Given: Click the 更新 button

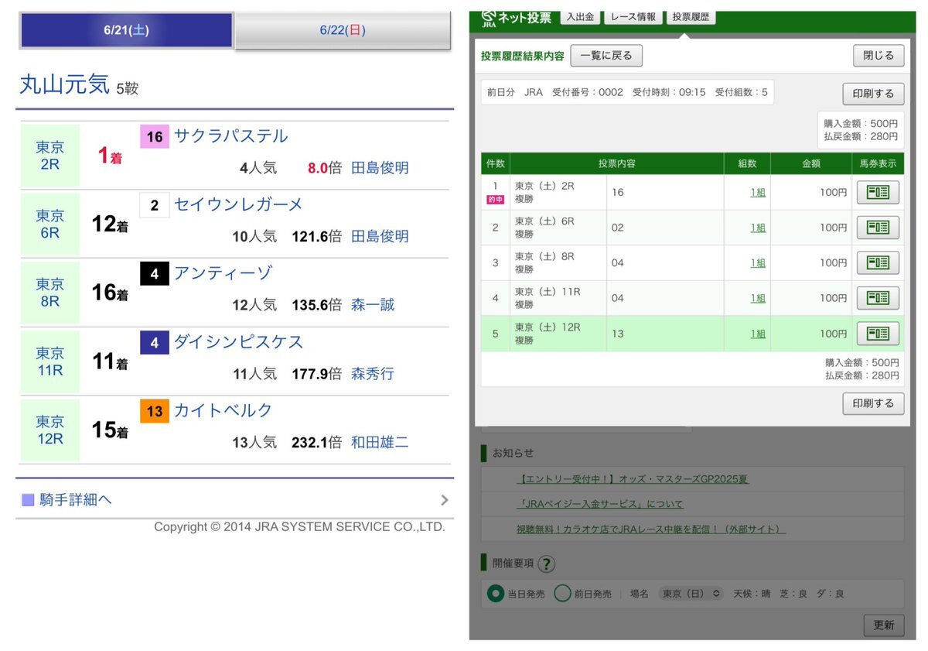Looking at the screenshot, I should pyautogui.click(x=883, y=625).
